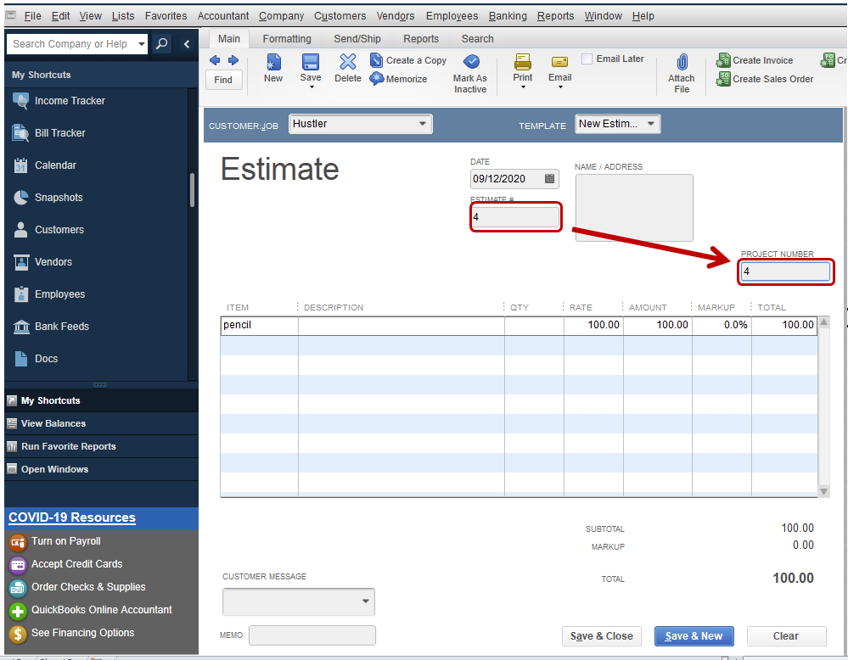Click the Mark As Inactive icon

tap(471, 62)
